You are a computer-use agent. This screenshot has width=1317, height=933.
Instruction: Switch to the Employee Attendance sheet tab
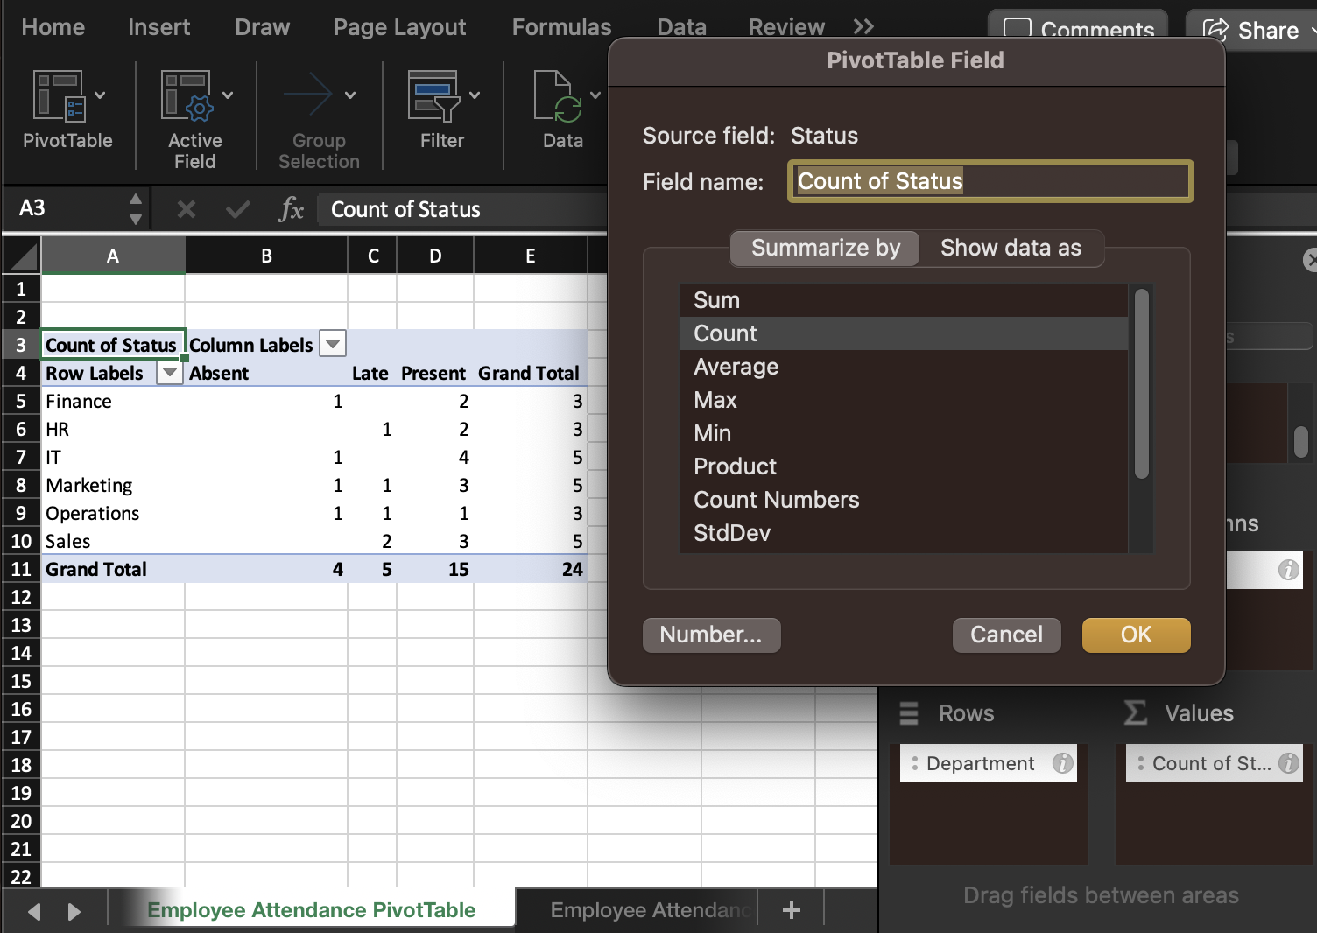(650, 910)
